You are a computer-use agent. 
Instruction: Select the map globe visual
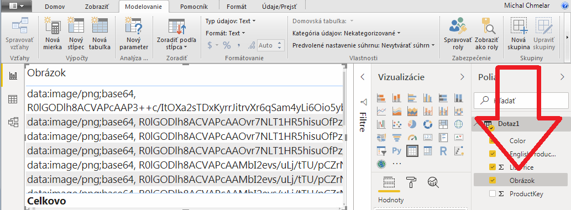(458, 124)
